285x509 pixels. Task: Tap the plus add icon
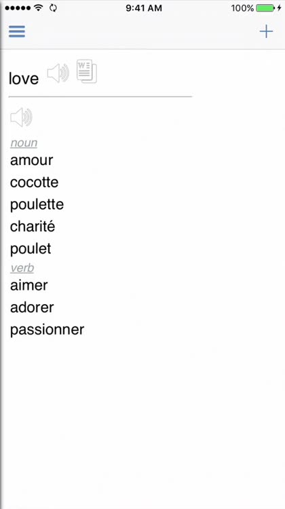tap(266, 31)
